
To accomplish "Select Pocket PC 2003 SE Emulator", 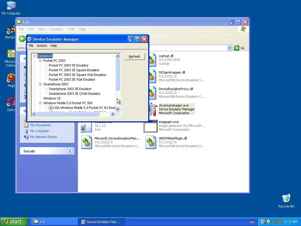I will coord(68,65).
